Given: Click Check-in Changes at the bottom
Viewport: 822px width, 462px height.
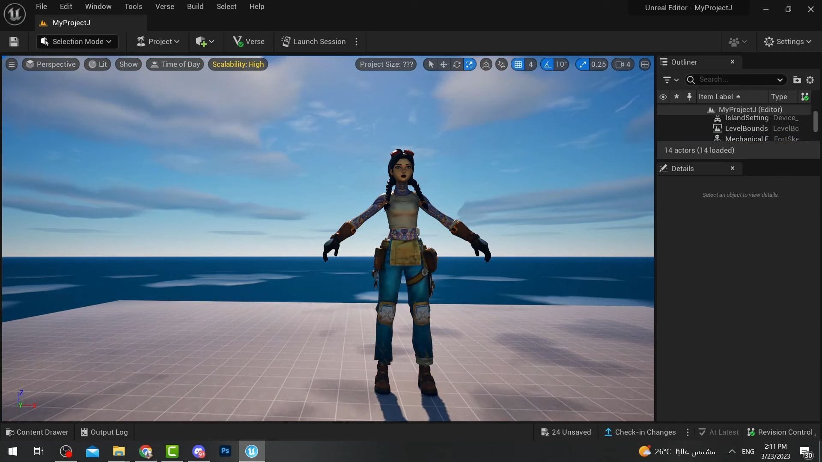Looking at the screenshot, I should tap(640, 432).
